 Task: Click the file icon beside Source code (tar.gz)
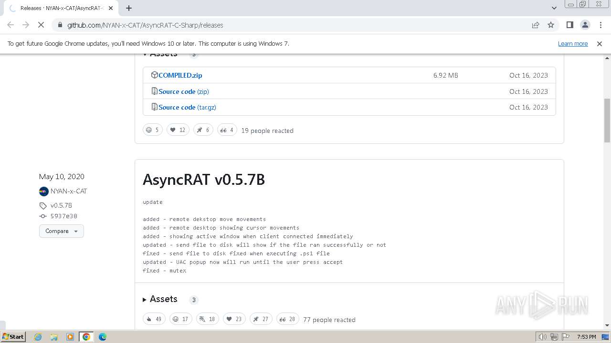tap(155, 107)
